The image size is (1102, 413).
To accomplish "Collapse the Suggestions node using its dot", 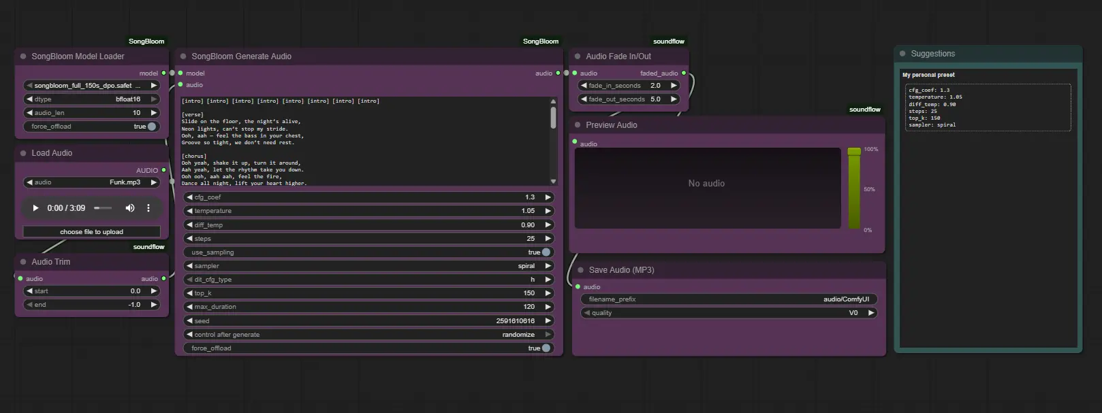I will tap(903, 54).
